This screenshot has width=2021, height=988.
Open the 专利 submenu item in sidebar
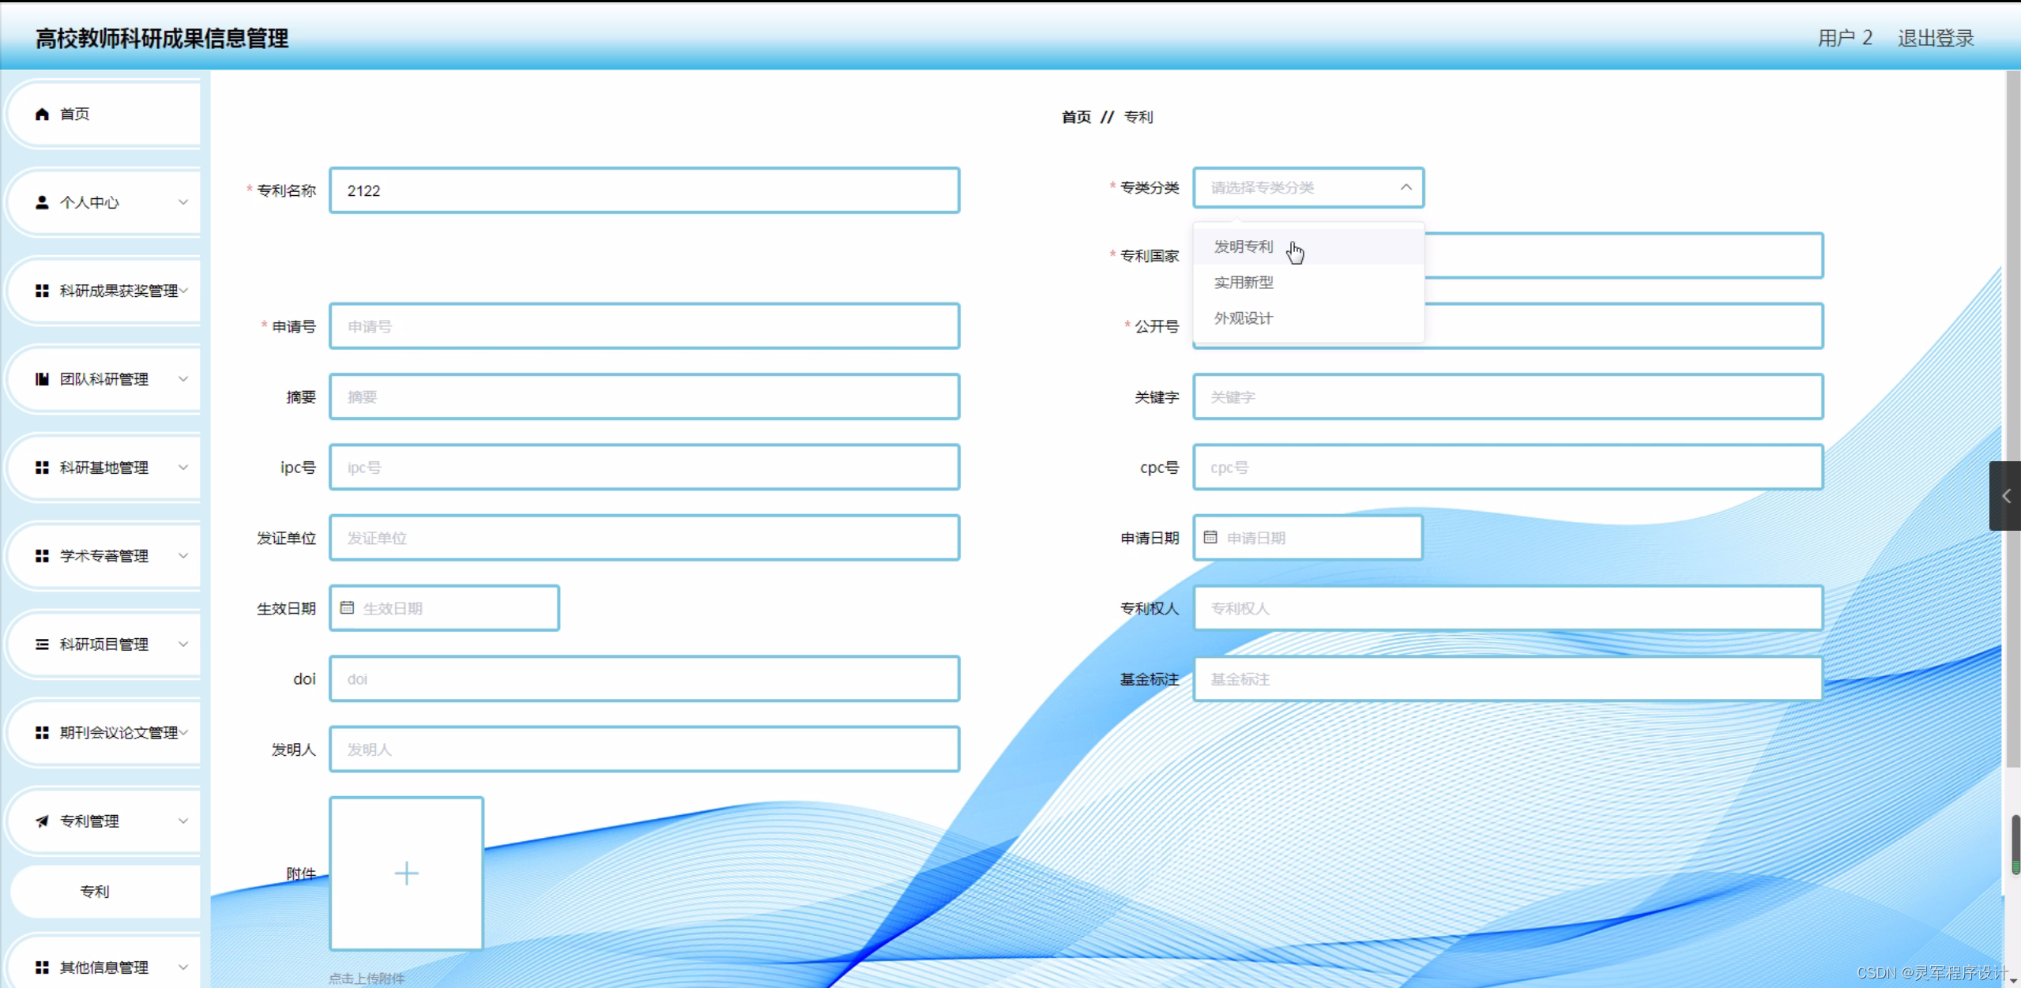(95, 892)
